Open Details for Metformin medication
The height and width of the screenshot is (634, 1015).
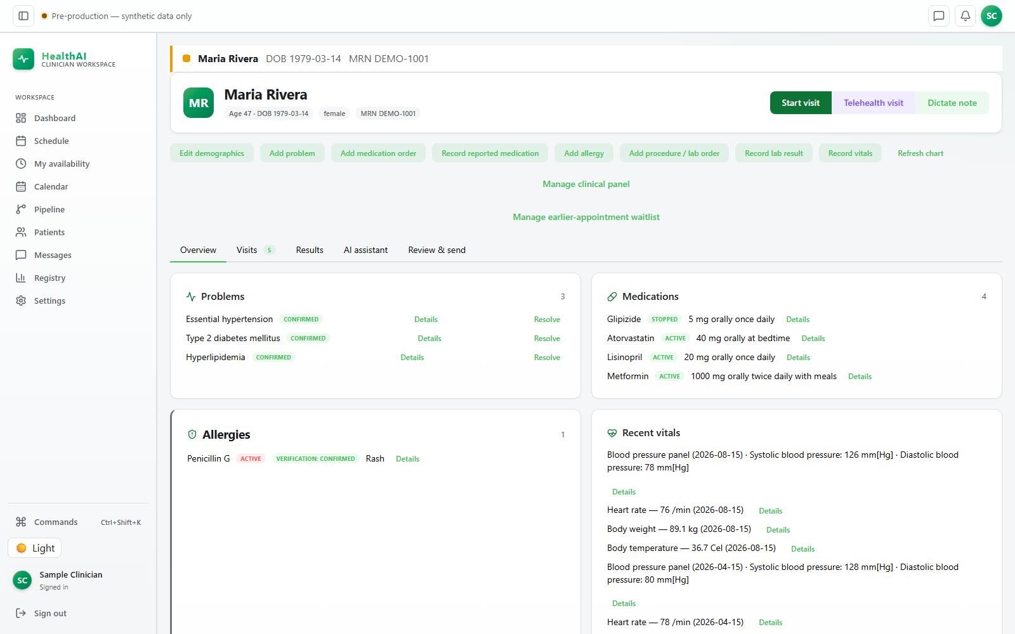pyautogui.click(x=860, y=377)
